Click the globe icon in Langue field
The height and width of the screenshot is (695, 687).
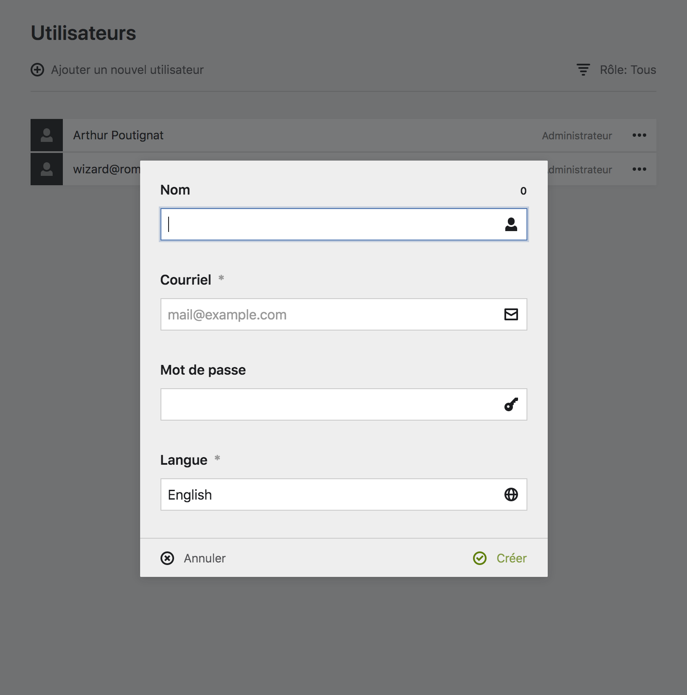(511, 494)
